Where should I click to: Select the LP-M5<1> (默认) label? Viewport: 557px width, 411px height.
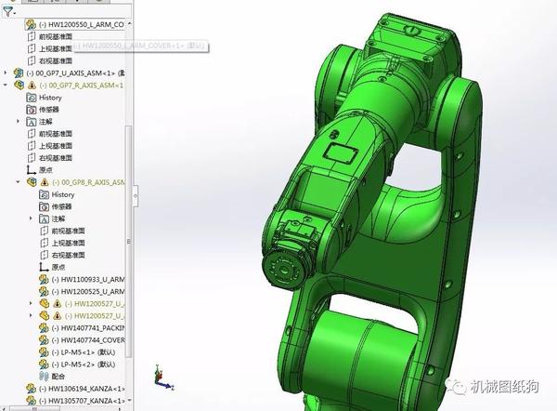(x=84, y=351)
